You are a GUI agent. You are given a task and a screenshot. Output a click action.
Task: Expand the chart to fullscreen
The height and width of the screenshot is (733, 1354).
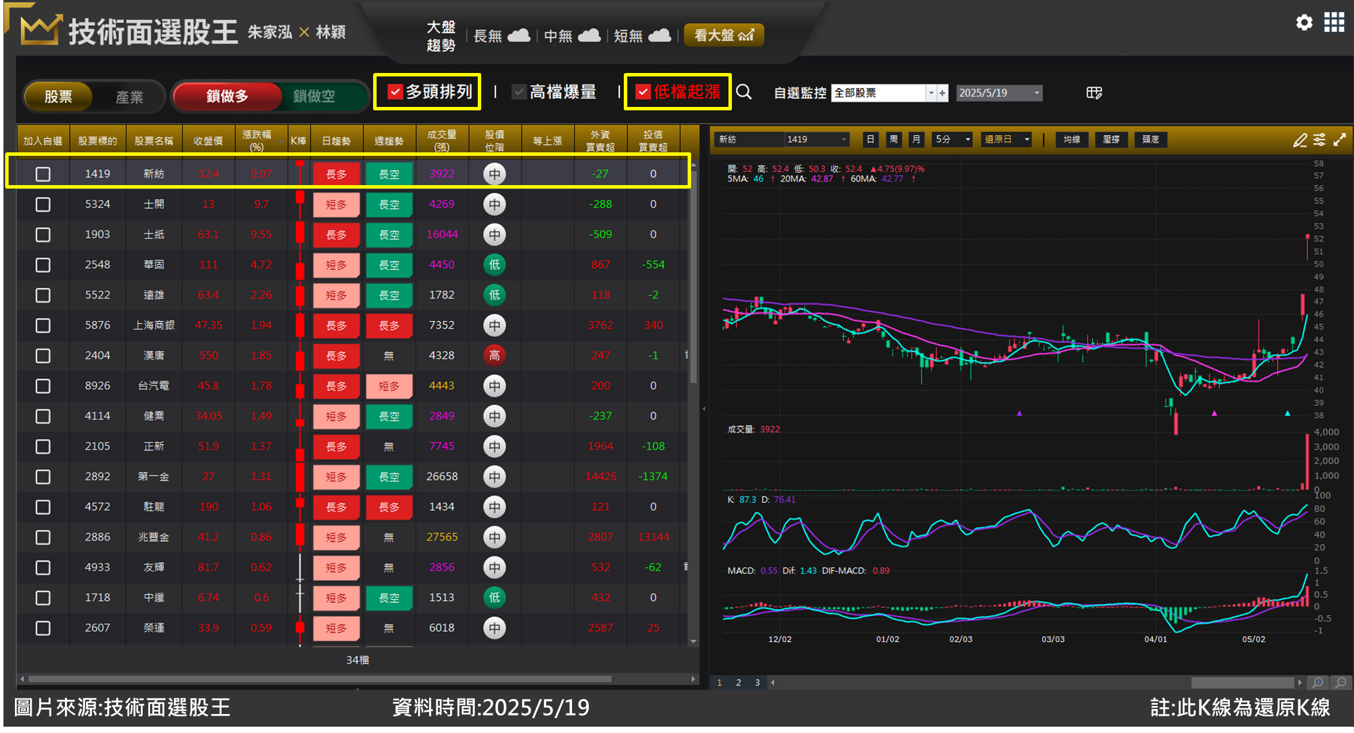tap(1340, 140)
